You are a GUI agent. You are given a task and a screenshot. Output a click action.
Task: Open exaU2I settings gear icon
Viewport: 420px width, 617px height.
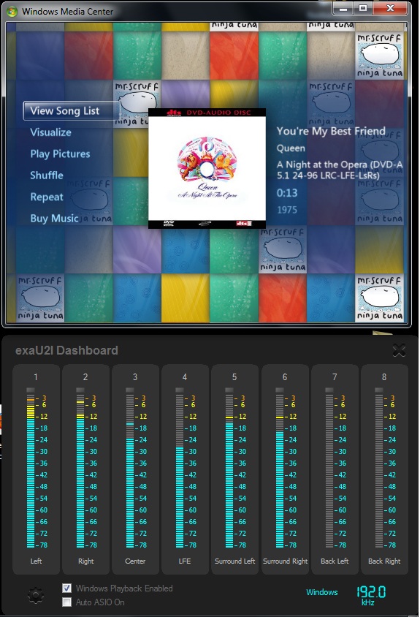(x=35, y=595)
